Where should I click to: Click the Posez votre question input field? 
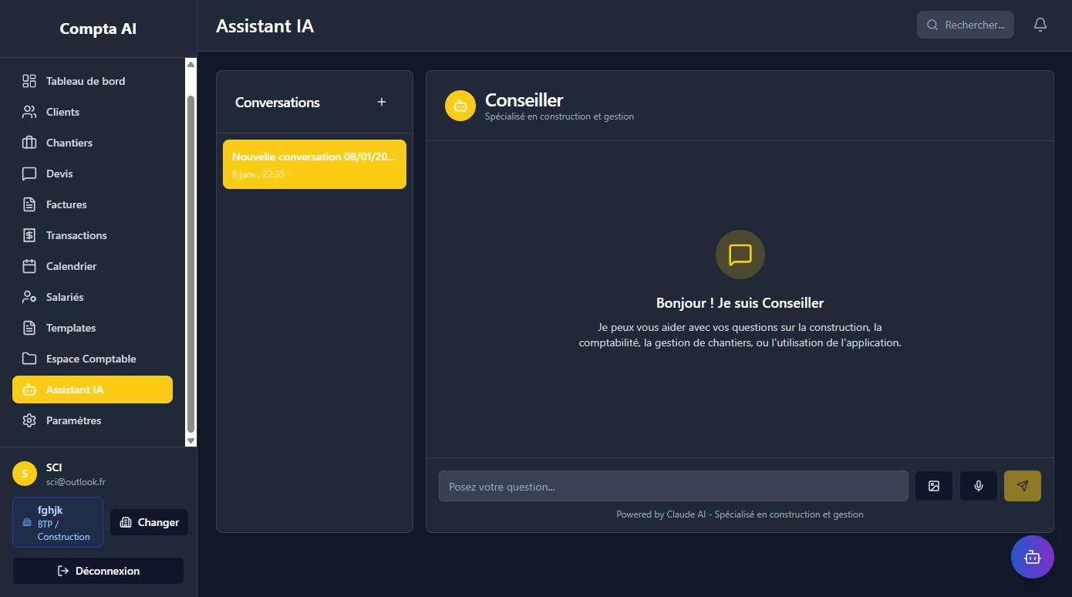673,485
